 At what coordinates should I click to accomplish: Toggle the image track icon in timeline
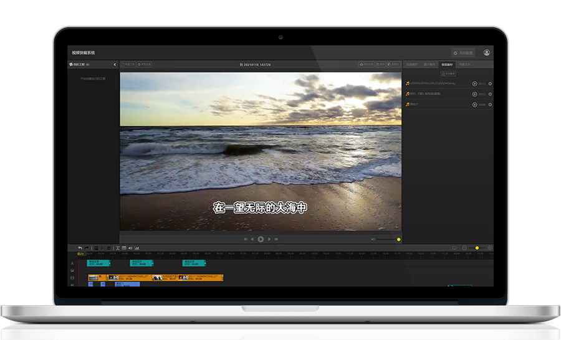tap(72, 271)
